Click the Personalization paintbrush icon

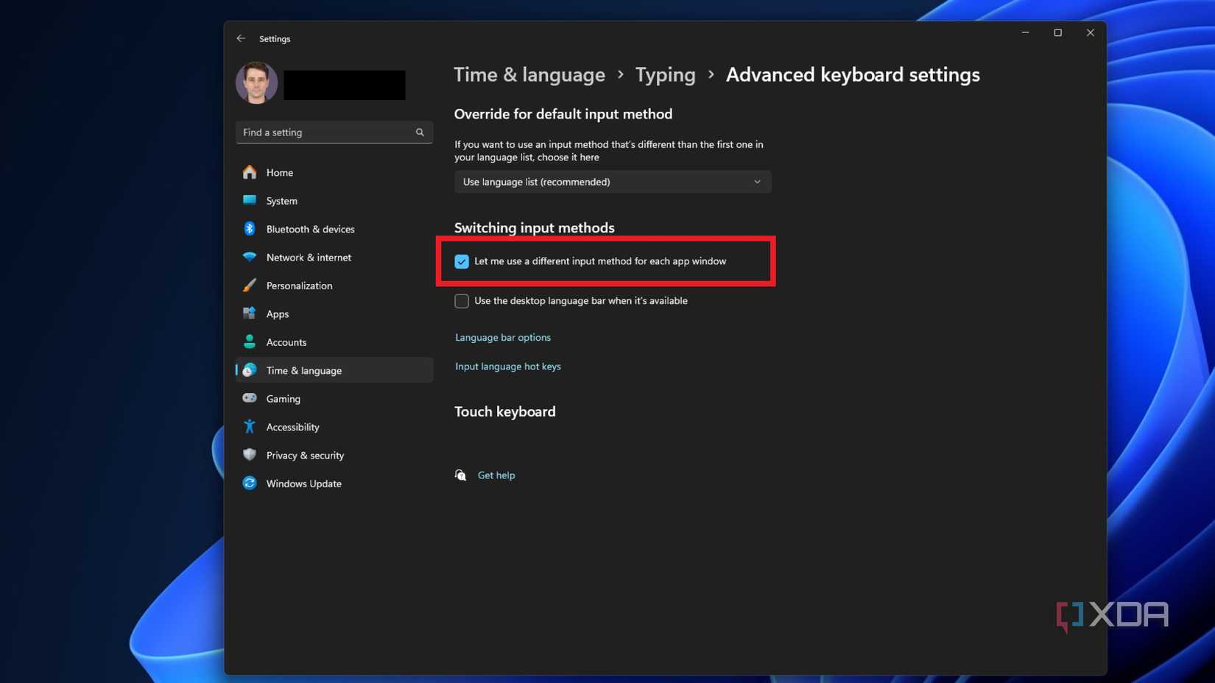250,286
